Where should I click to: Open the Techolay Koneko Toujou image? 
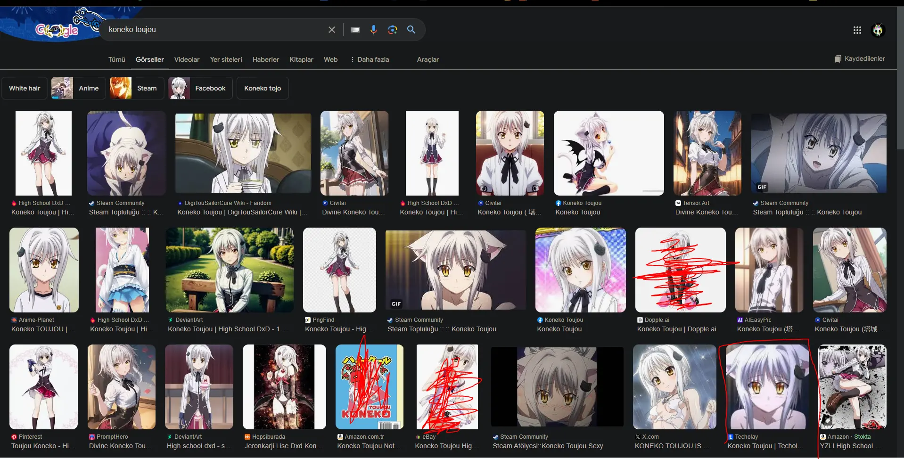point(767,387)
